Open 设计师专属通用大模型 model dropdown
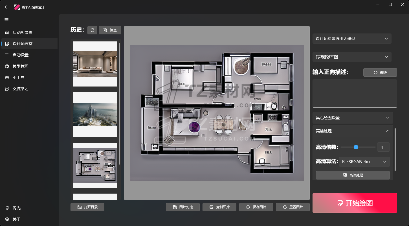The image size is (409, 226). [352, 39]
